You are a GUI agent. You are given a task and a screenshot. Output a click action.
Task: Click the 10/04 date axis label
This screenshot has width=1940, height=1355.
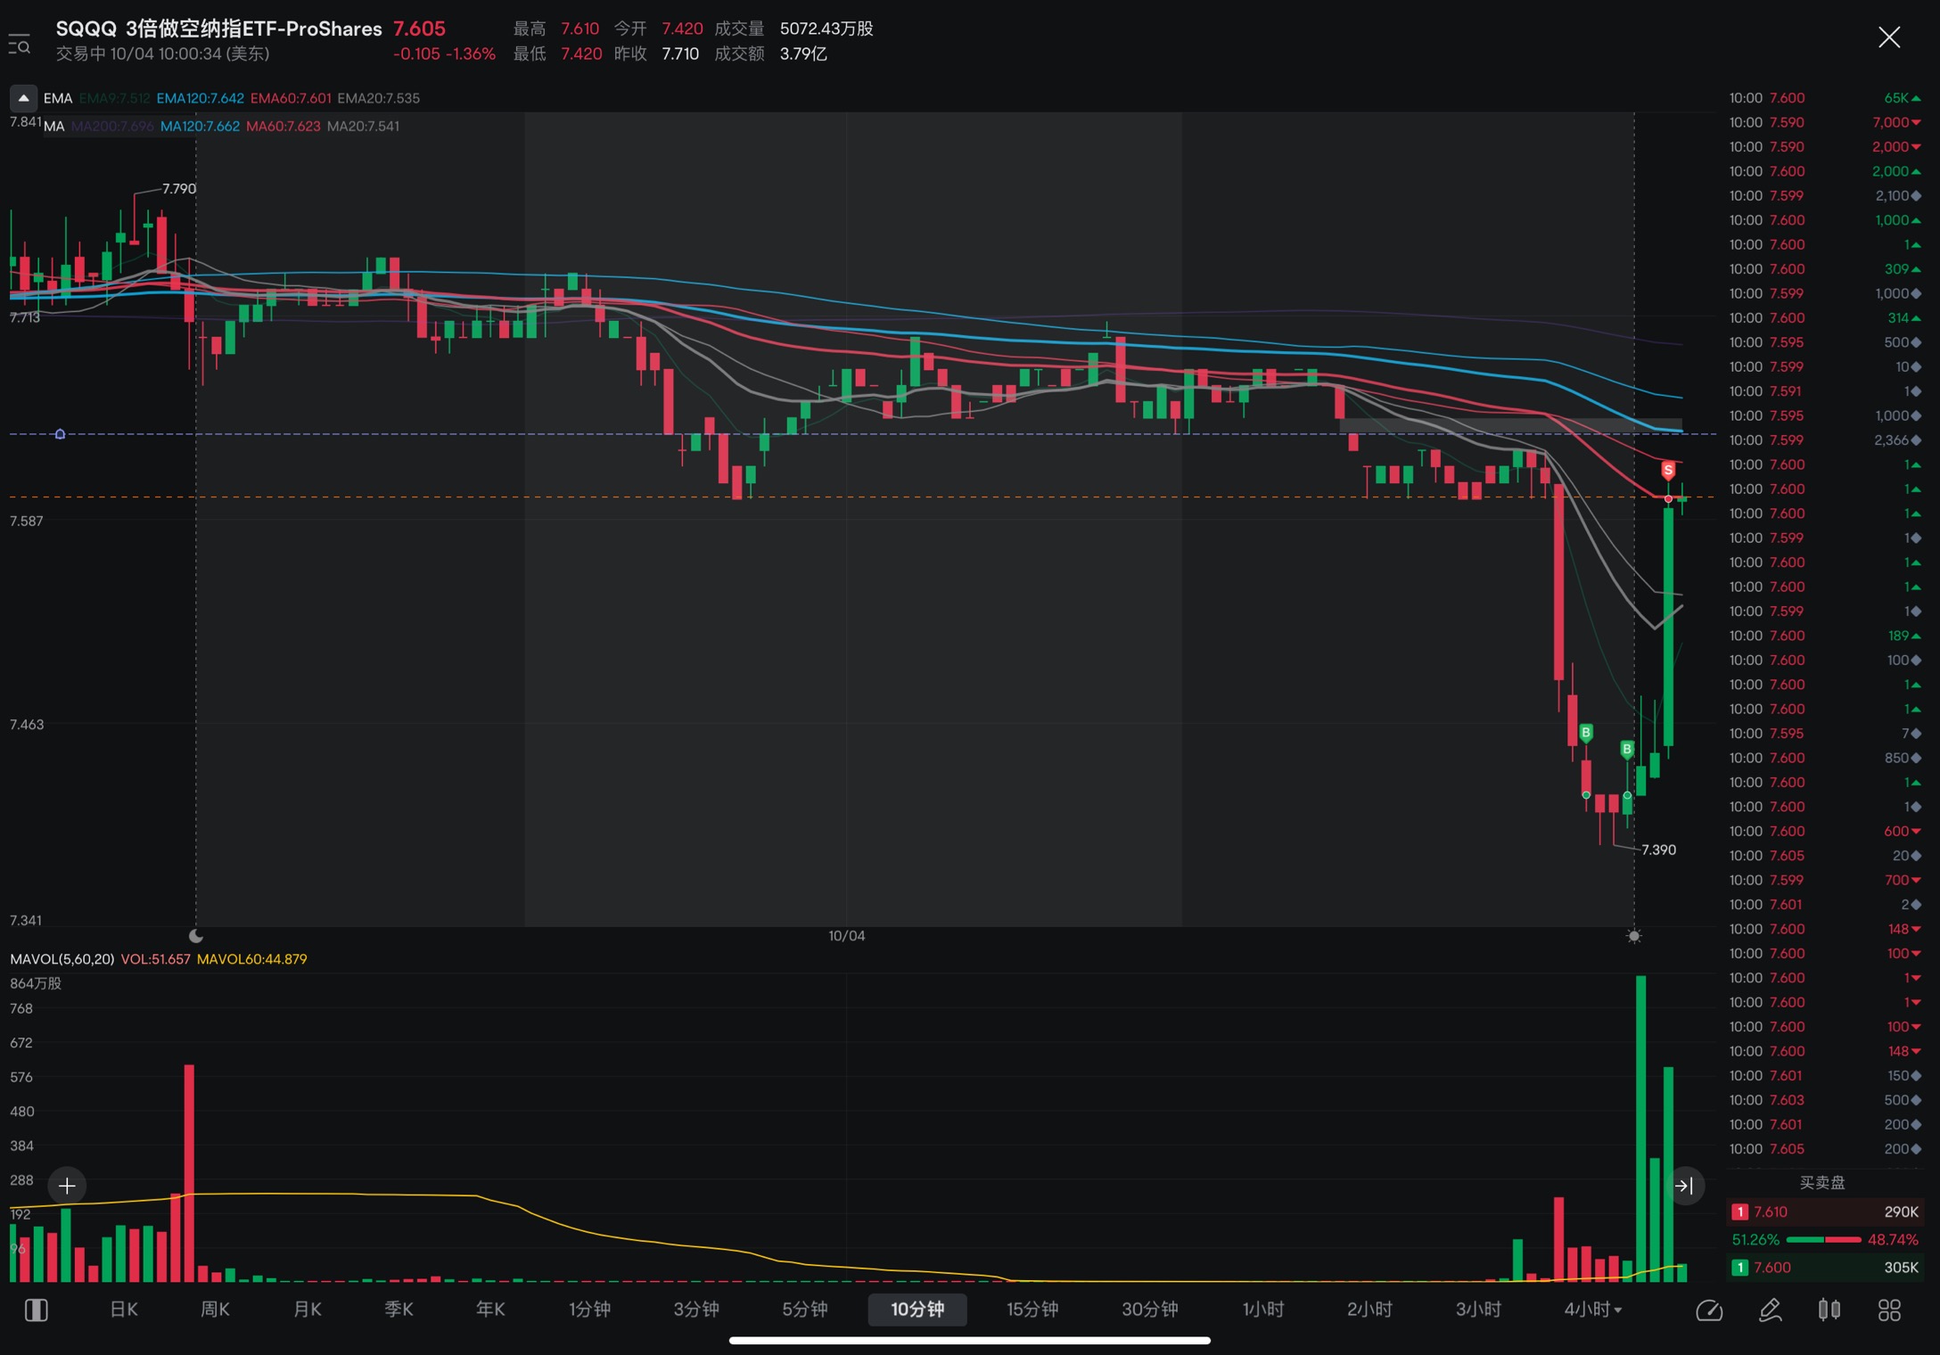click(x=846, y=936)
